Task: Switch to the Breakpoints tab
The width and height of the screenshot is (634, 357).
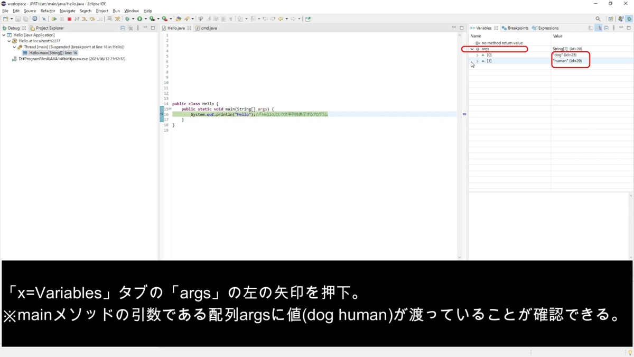Action: pos(515,28)
